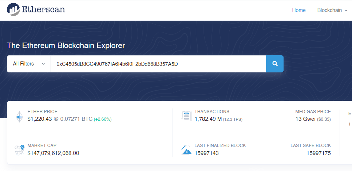Click the Etherscan logo
Image resolution: width=352 pixels, height=171 pixels.
tap(36, 9)
